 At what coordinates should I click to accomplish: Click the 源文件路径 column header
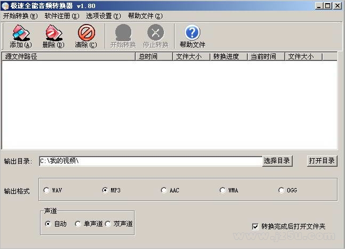click(69, 57)
